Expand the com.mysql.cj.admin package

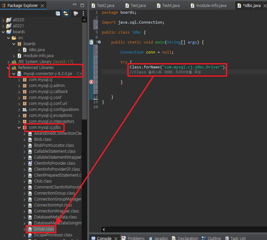point(19,86)
